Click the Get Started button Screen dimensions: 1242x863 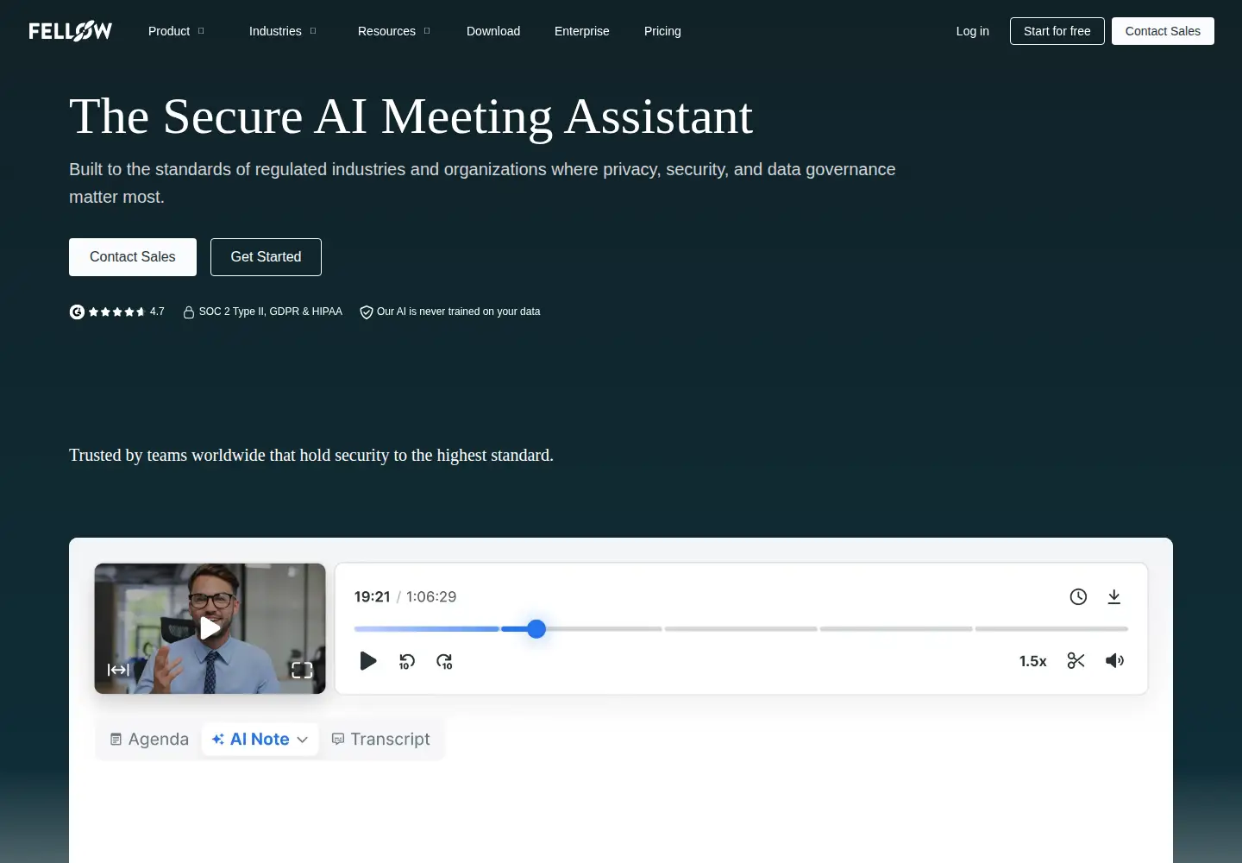(266, 257)
